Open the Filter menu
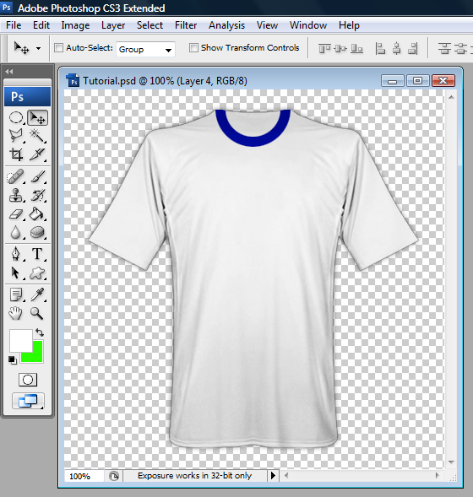Screen dimensions: 473x497 tap(186, 25)
